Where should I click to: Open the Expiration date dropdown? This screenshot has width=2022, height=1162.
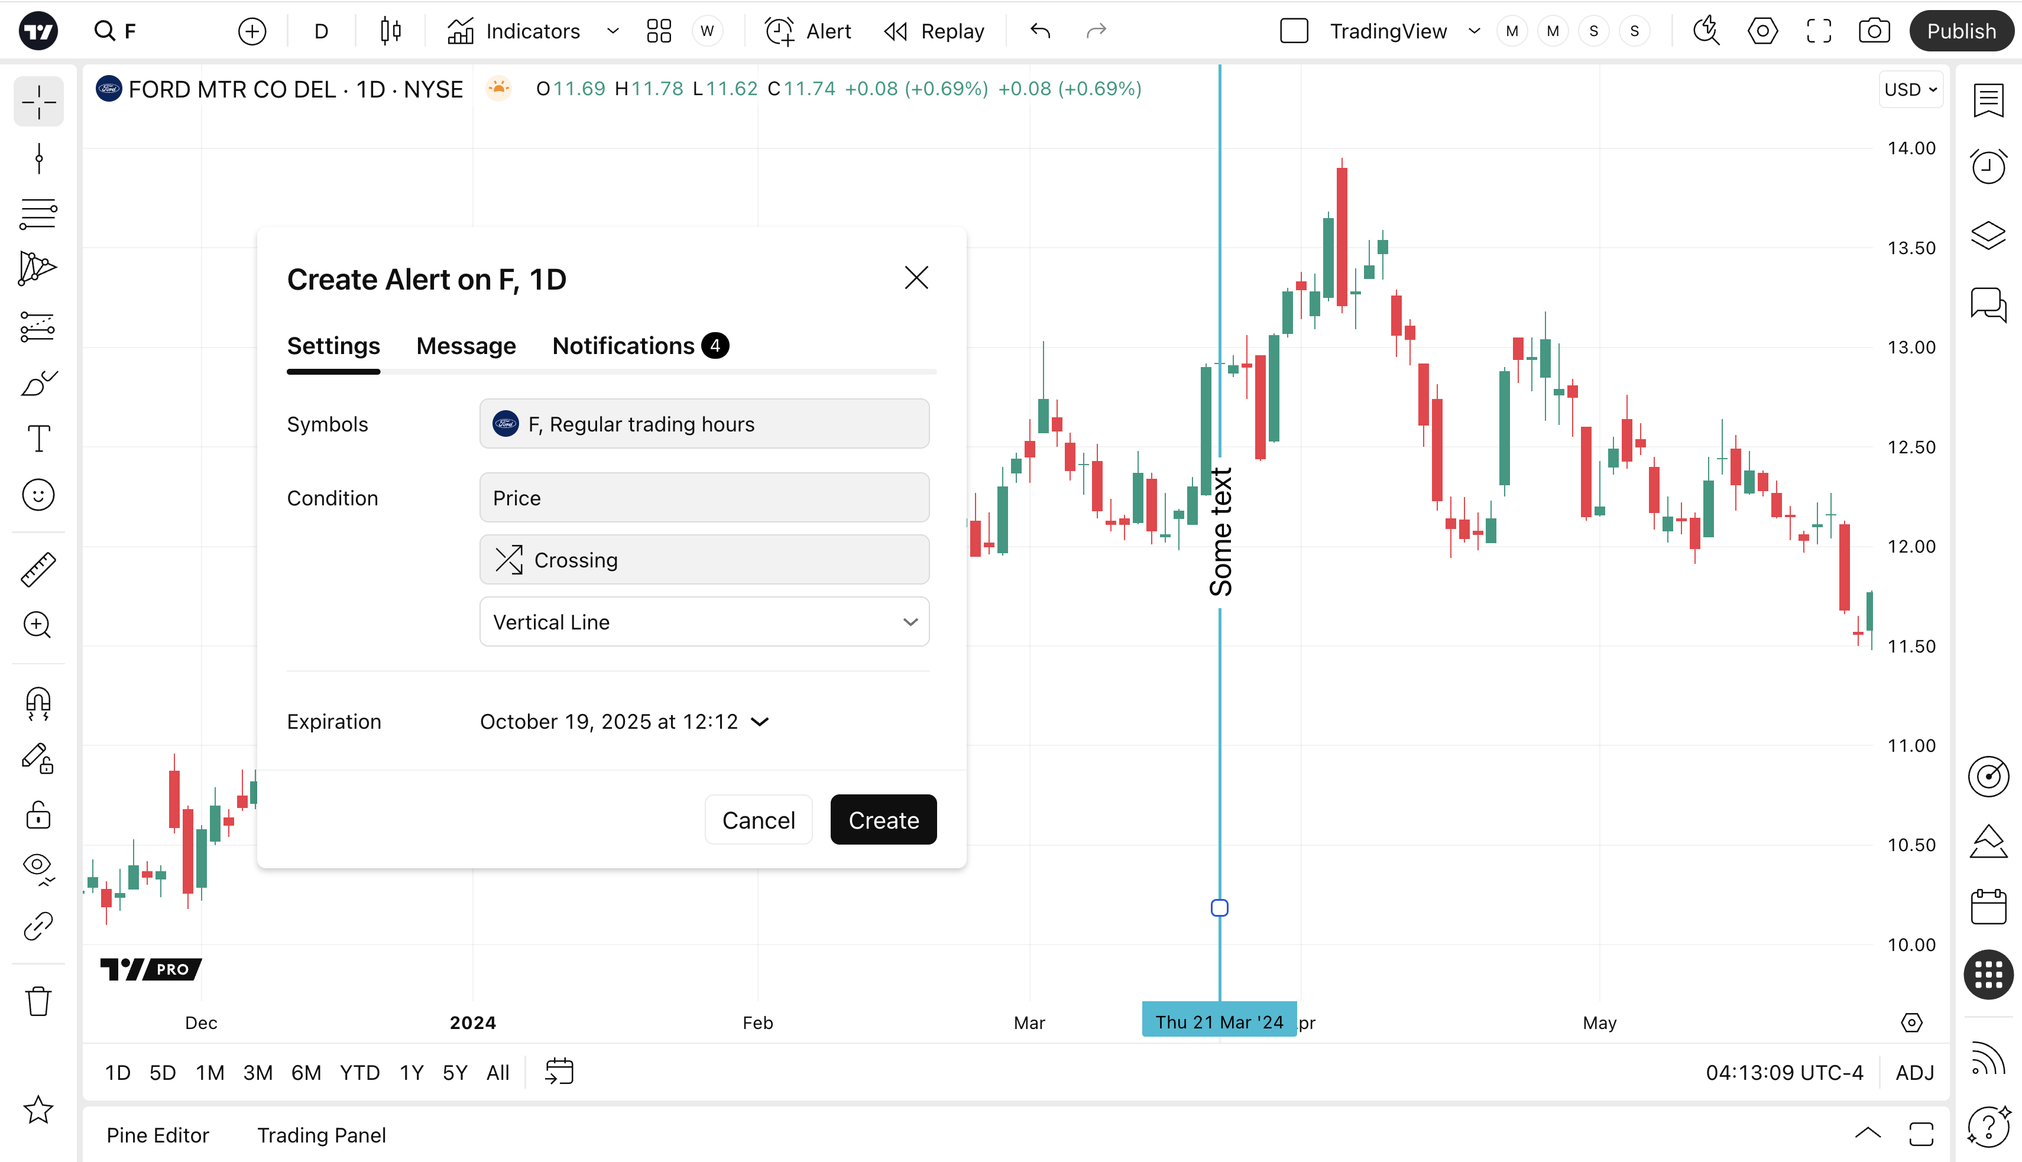623,722
